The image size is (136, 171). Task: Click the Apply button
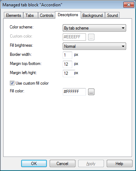[91, 164]
